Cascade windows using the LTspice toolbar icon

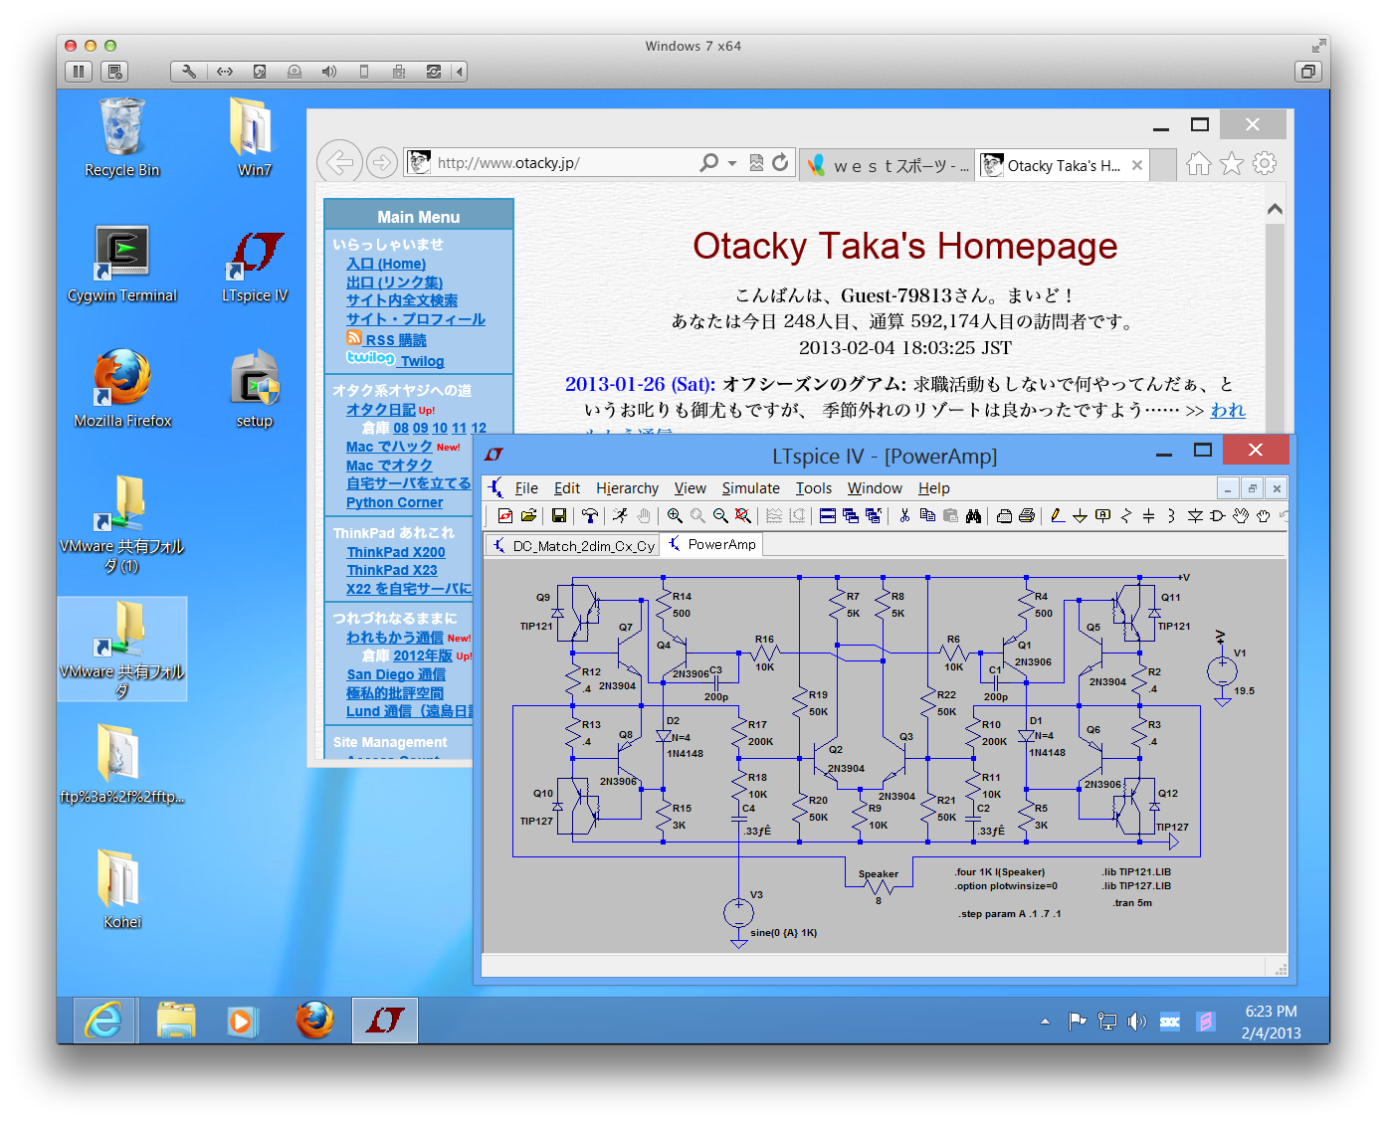[851, 515]
